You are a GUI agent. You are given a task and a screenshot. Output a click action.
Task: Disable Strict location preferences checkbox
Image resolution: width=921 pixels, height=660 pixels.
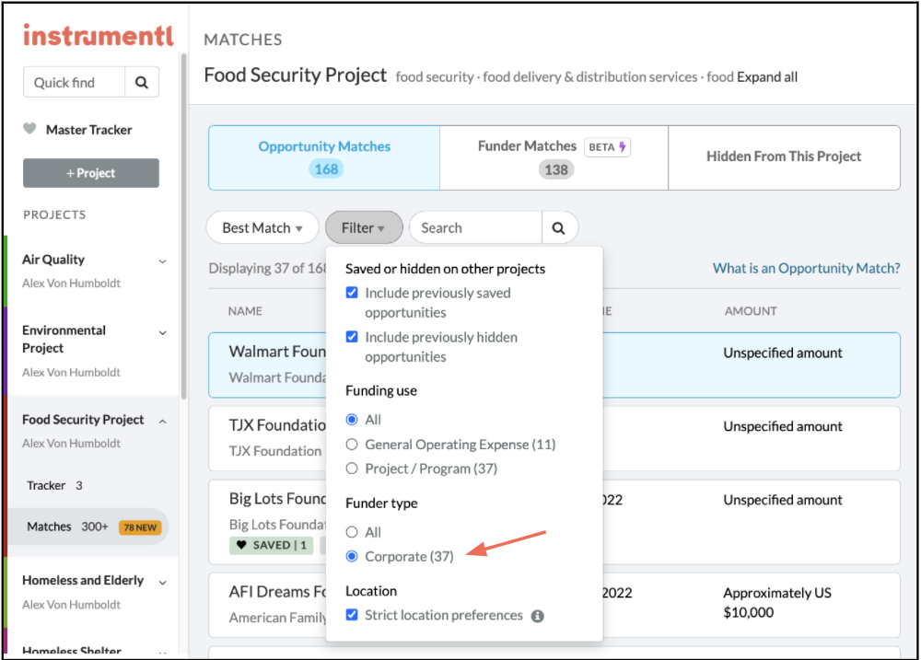click(352, 615)
